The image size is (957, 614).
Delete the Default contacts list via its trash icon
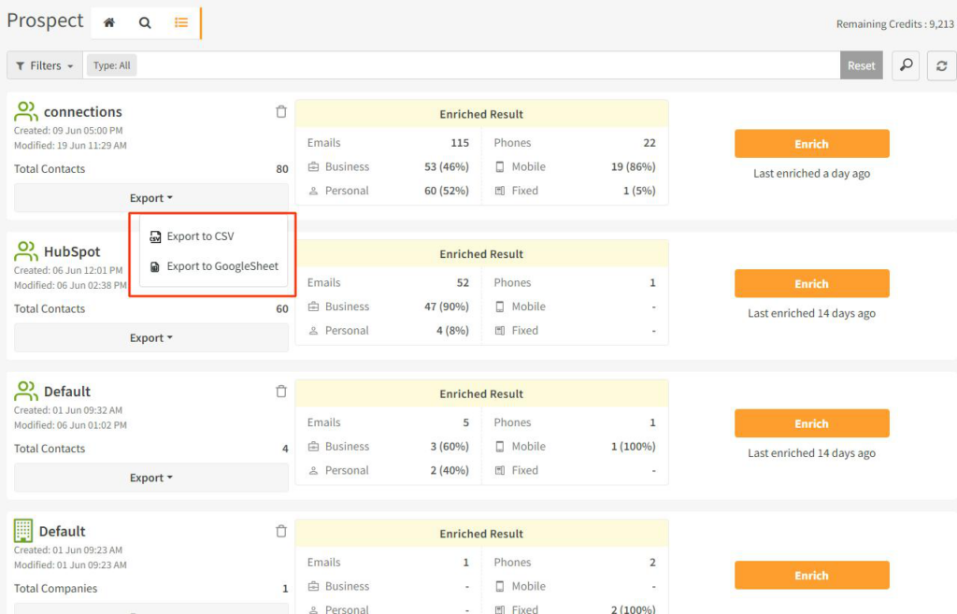(280, 392)
